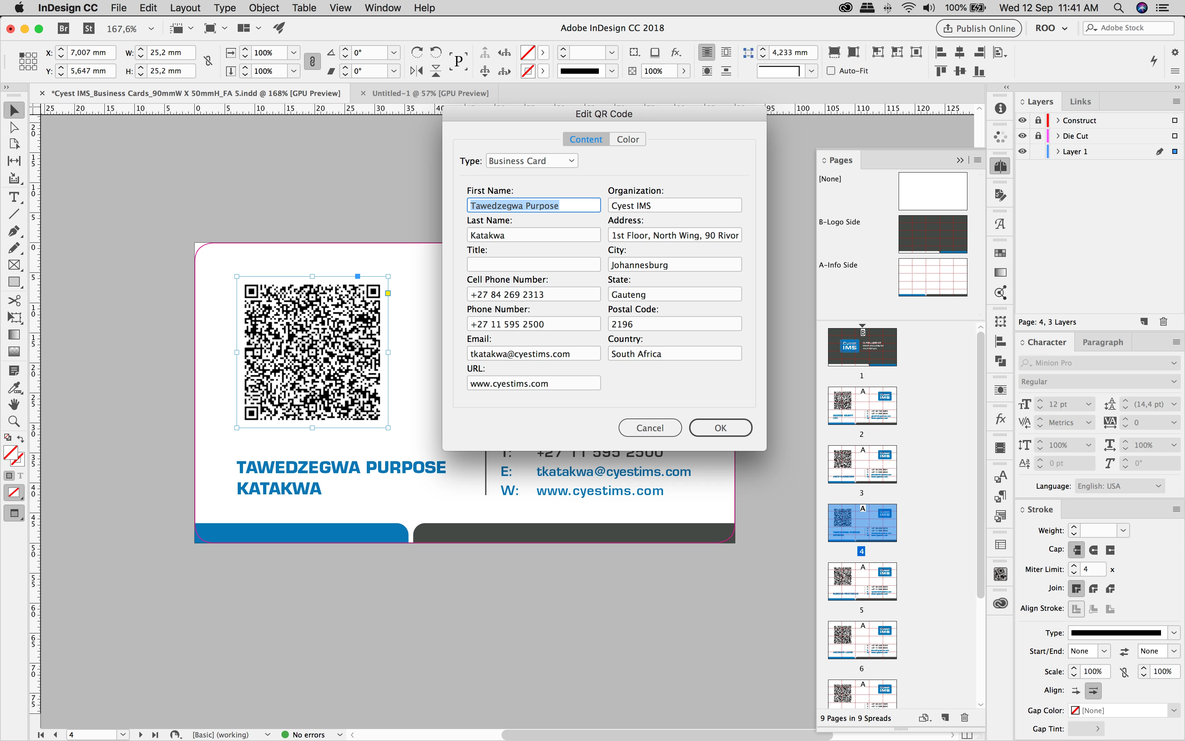1185x741 pixels.
Task: Unlock the Die Cut layer
Action: tap(1038, 136)
